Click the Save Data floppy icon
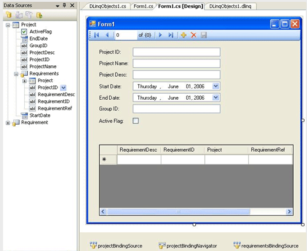The height and width of the screenshot is (251, 307). click(204, 35)
